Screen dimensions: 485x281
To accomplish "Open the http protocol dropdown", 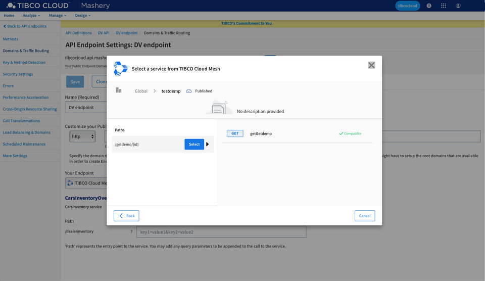I will [x=82, y=136].
